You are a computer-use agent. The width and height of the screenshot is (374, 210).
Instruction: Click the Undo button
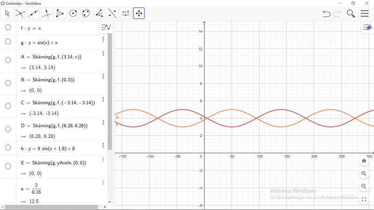coord(326,14)
